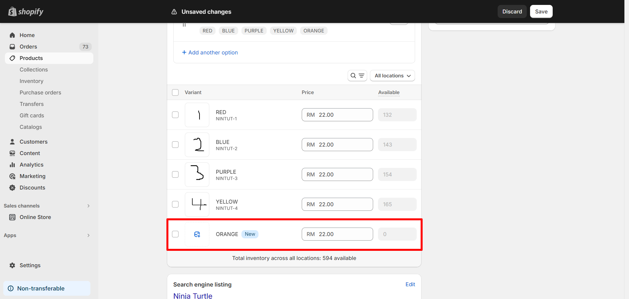This screenshot has width=629, height=299.
Task: Select the ORANGE variant checkbox
Action: click(175, 234)
